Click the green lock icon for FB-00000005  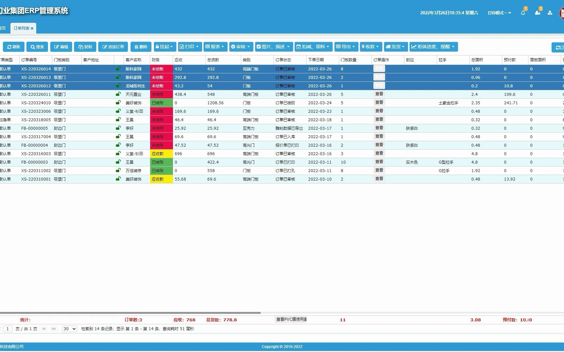[118, 128]
